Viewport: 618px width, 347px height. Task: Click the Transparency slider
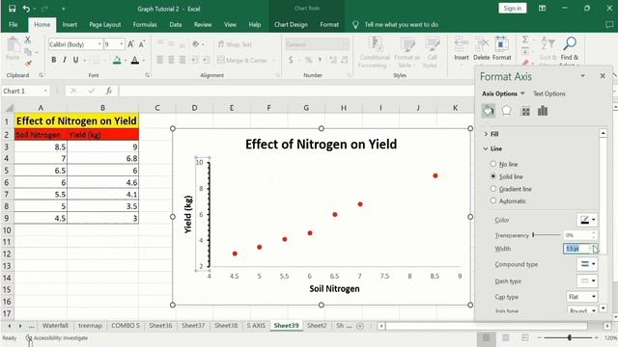click(x=547, y=235)
